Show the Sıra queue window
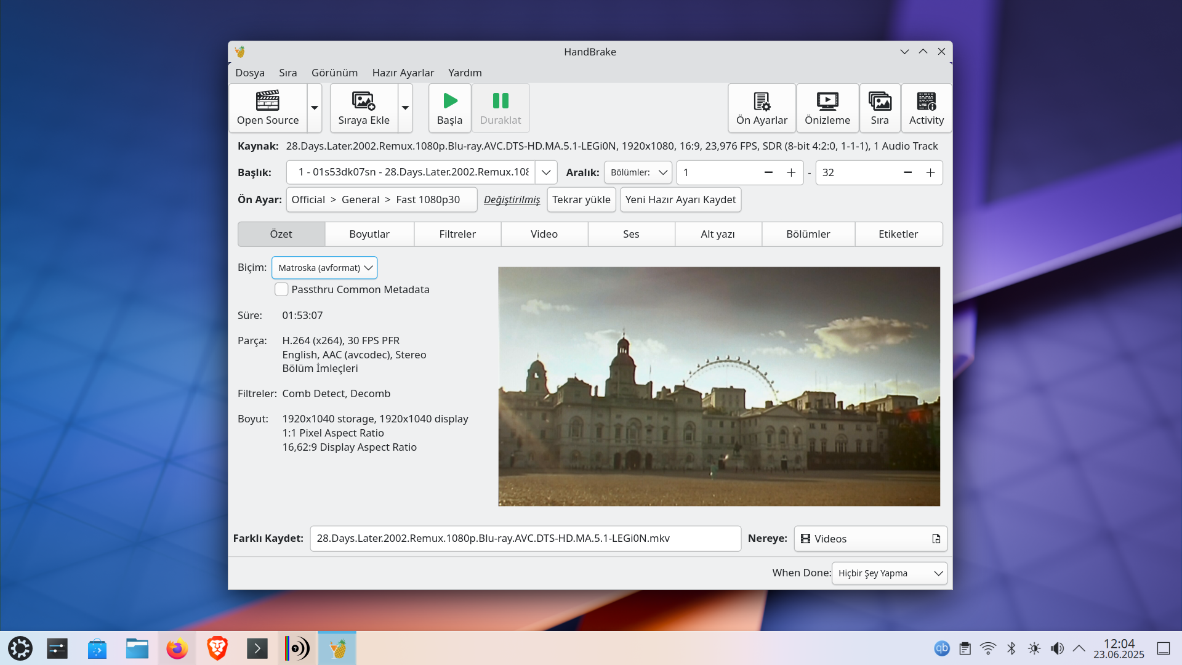Viewport: 1182px width, 665px height. tap(880, 108)
